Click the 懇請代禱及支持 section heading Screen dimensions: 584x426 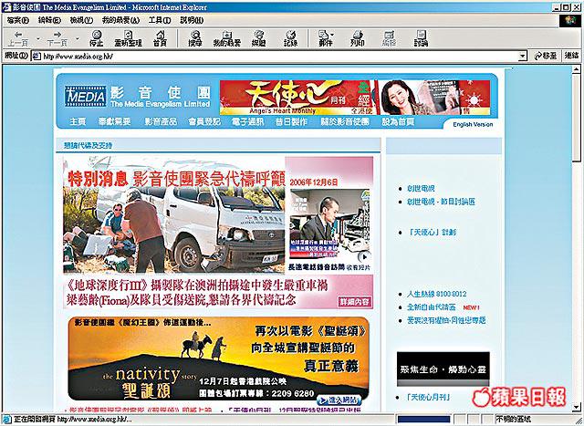point(88,146)
